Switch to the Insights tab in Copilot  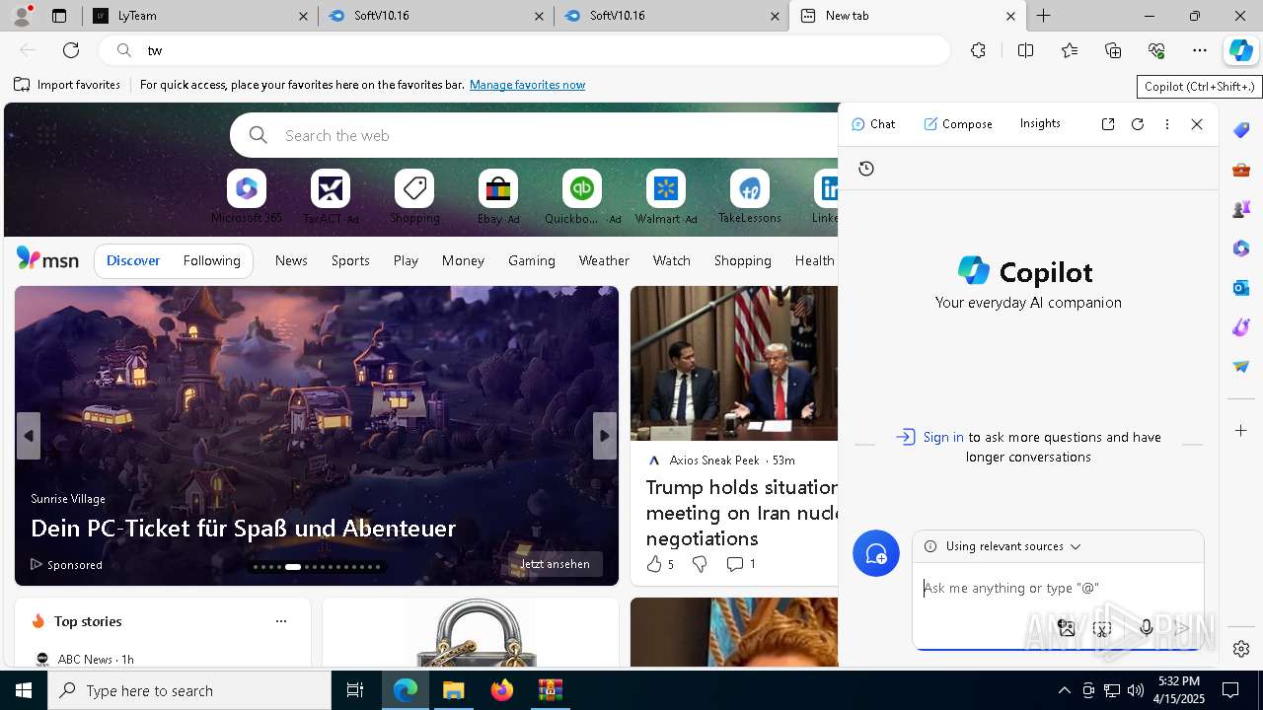pos(1040,123)
